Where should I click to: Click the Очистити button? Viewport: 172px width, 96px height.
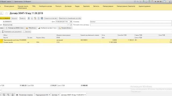tap(27, 31)
